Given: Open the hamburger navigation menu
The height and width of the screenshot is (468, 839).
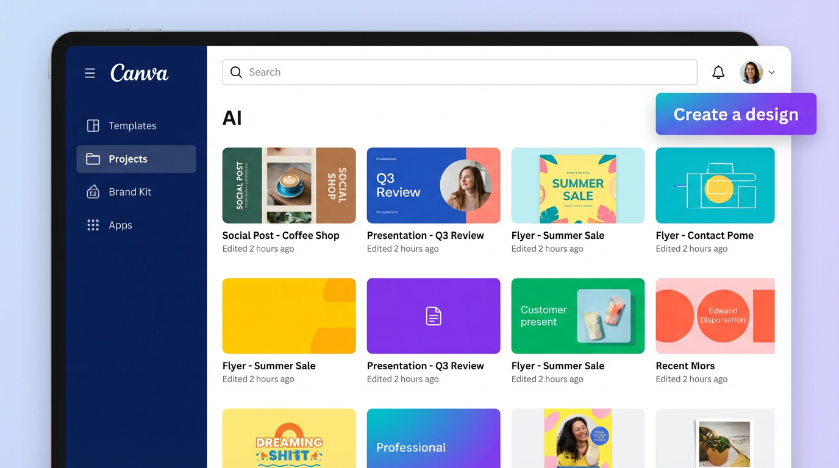Looking at the screenshot, I should pyautogui.click(x=90, y=73).
